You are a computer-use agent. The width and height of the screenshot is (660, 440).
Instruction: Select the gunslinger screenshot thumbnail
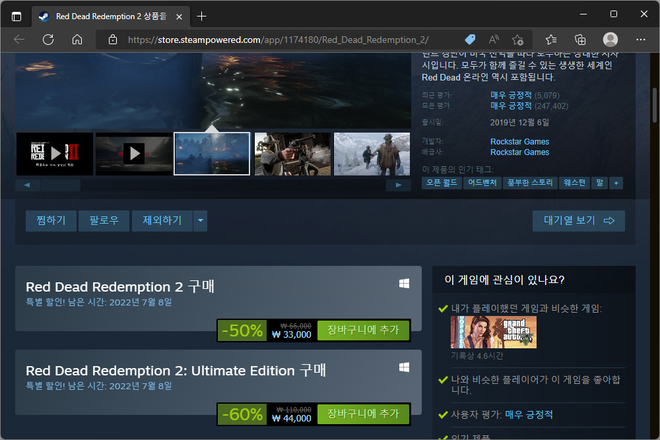point(292,154)
